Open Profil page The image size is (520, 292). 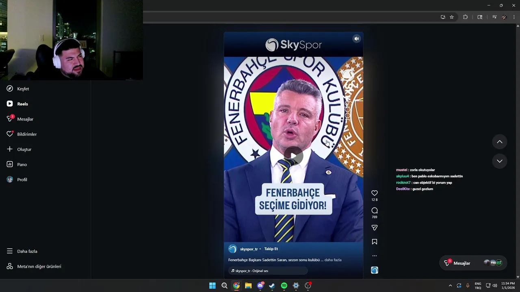[x=17, y=180]
